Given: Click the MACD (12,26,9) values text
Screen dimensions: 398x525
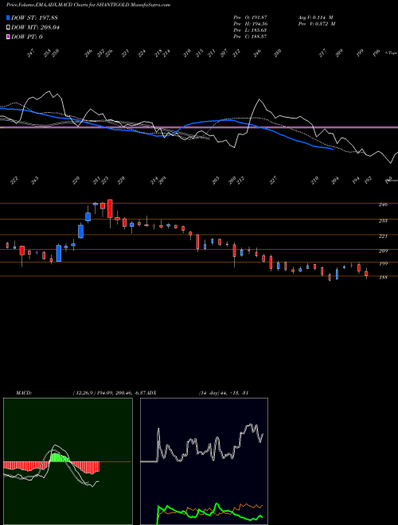Looking at the screenshot, I should pyautogui.click(x=110, y=392).
